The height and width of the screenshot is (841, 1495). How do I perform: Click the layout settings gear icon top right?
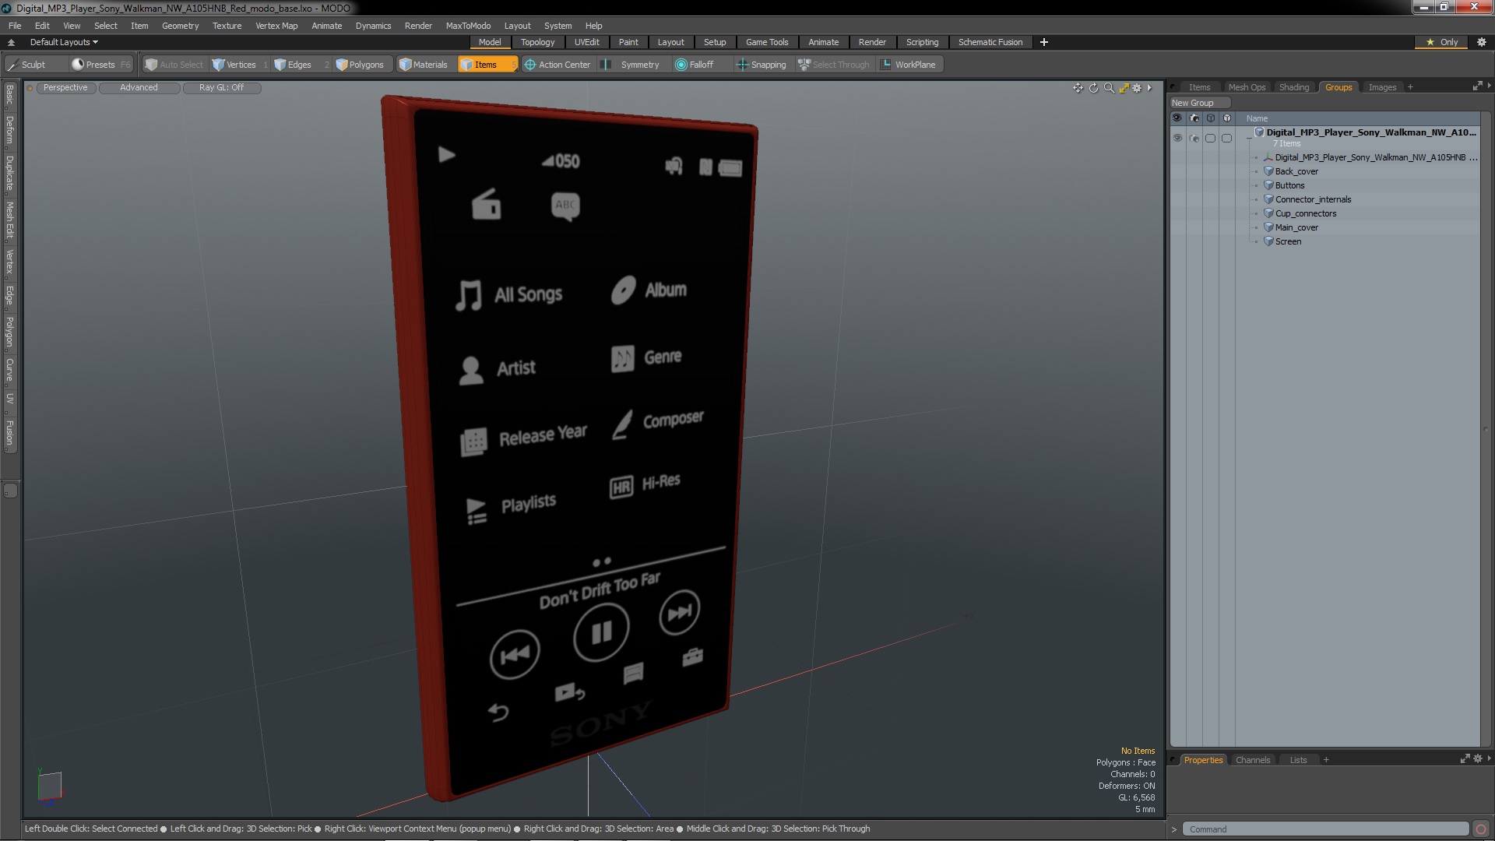click(1482, 42)
